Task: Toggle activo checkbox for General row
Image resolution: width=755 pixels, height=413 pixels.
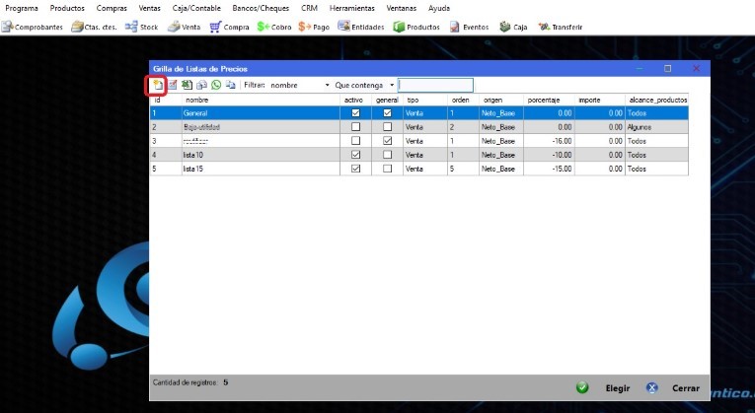Action: coord(356,113)
